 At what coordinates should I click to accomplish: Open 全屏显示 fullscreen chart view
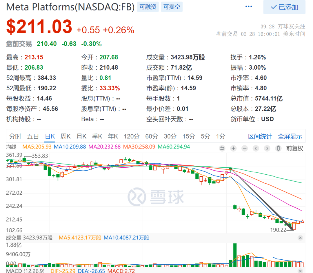(290, 137)
